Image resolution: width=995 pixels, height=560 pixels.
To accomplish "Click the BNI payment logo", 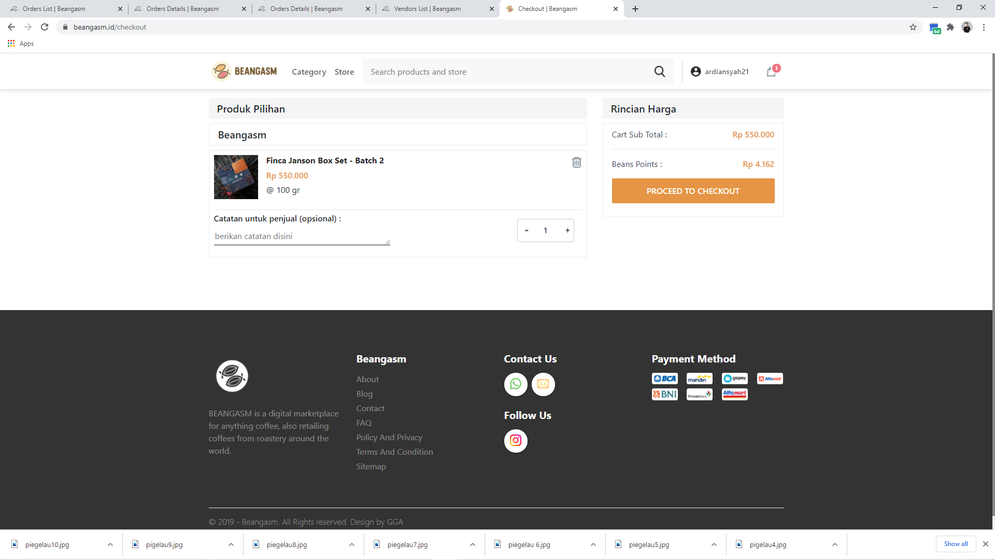I will pos(665,394).
